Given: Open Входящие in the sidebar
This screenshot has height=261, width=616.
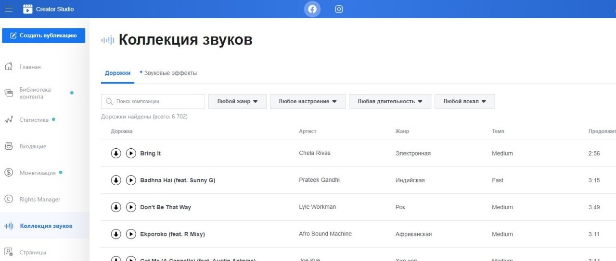Looking at the screenshot, I should tap(33, 146).
